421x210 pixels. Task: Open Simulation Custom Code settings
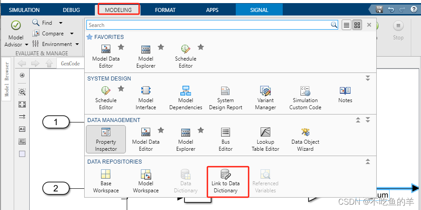coord(305,98)
